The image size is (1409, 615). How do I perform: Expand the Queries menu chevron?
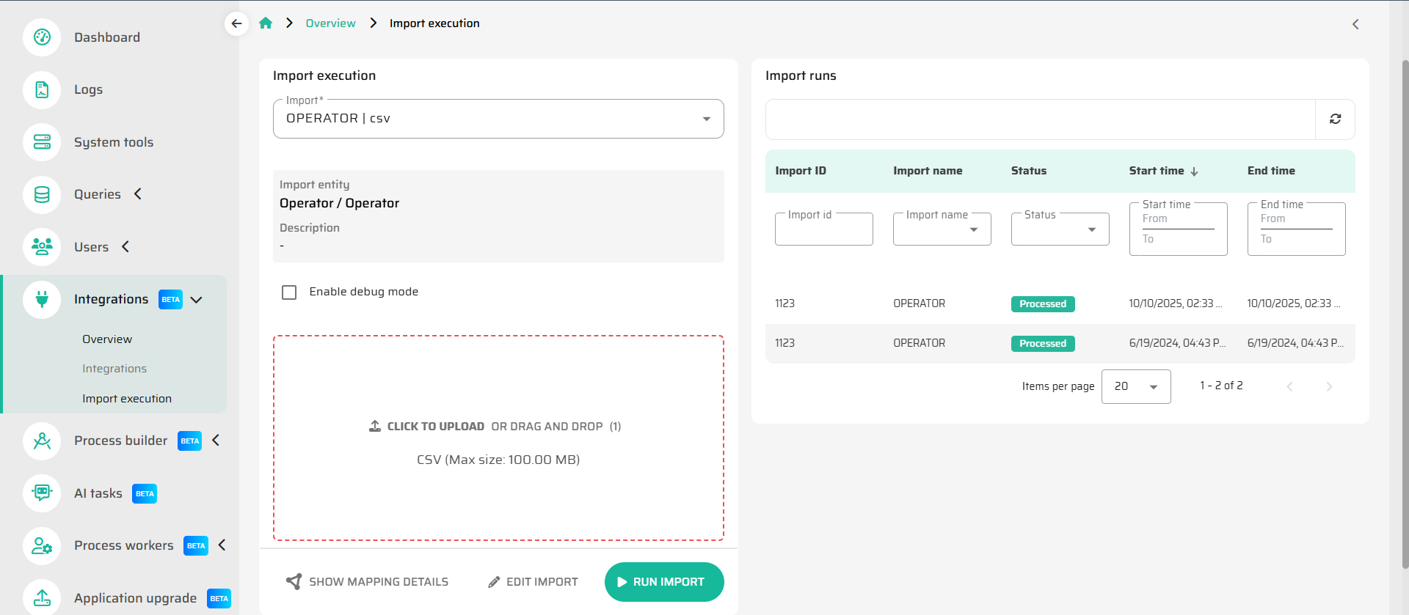[138, 194]
